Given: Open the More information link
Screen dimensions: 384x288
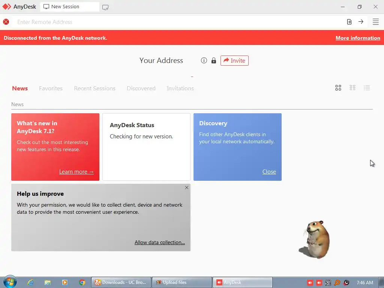Looking at the screenshot, I should (358, 38).
